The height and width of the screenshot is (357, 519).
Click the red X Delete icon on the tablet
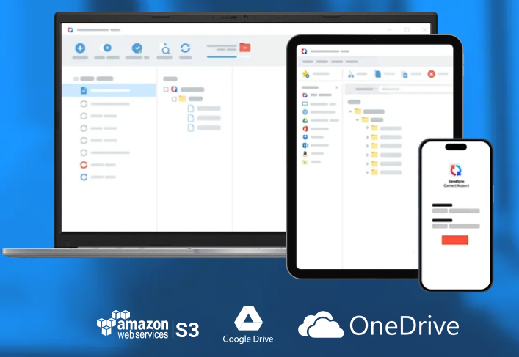point(432,74)
